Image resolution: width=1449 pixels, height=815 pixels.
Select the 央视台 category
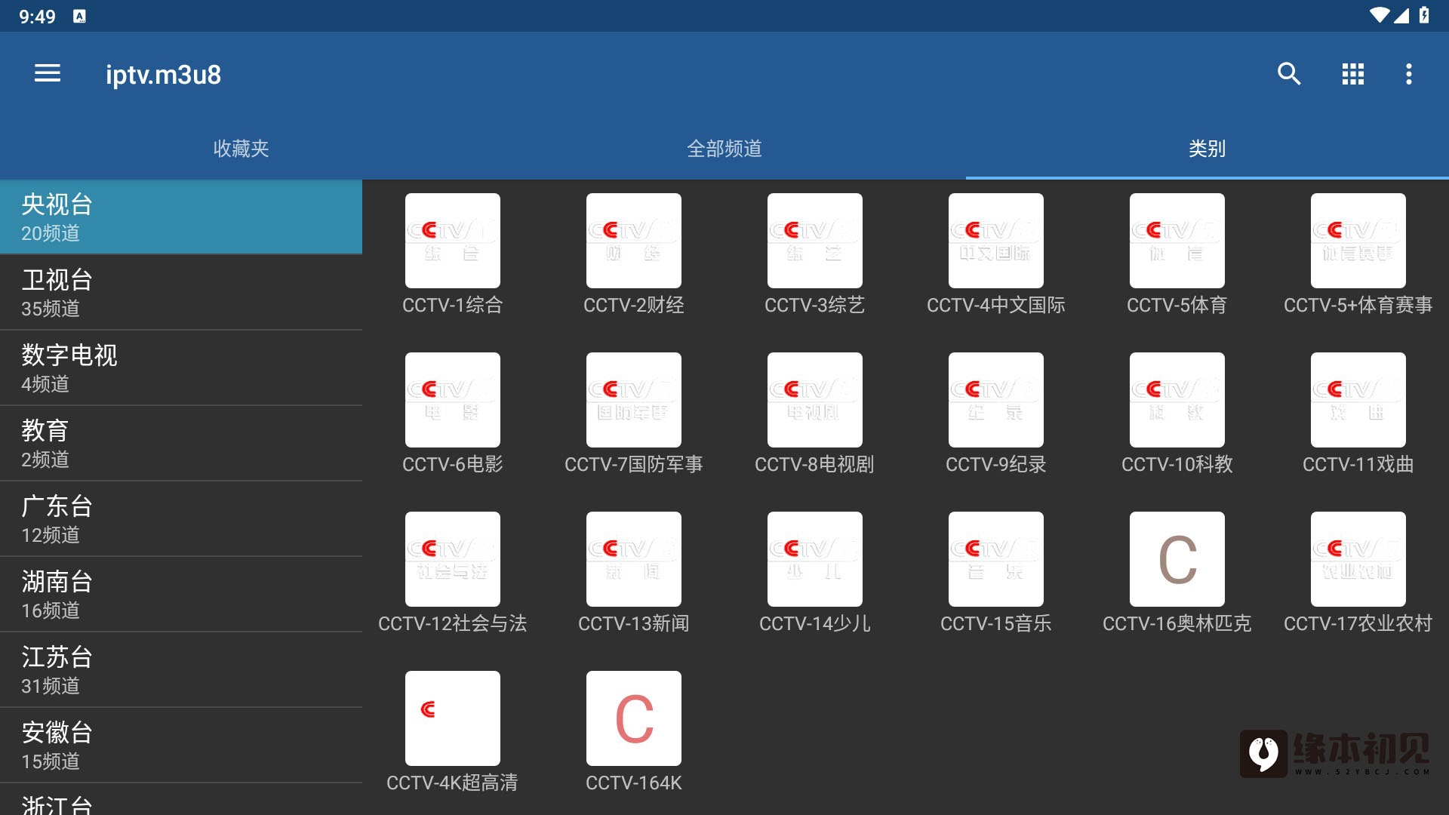pyautogui.click(x=181, y=217)
